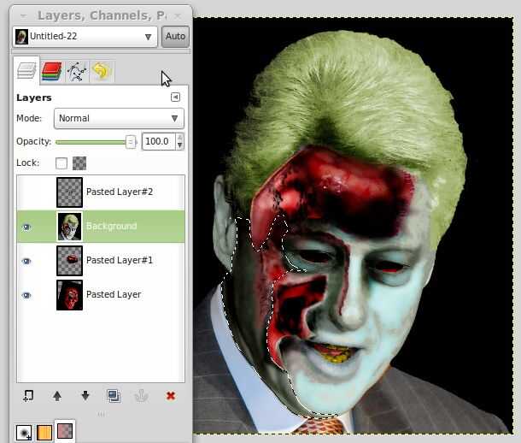The height and width of the screenshot is (443, 521).
Task: Open the Brushes tab at bottom
Action: 24,433
